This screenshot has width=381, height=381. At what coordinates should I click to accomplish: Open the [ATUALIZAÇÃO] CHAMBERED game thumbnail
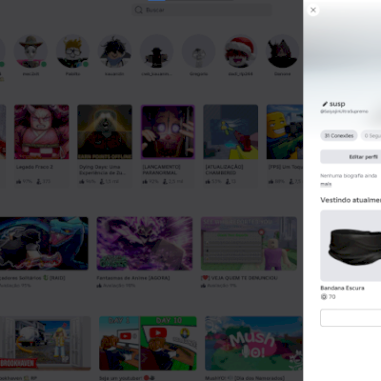click(231, 131)
